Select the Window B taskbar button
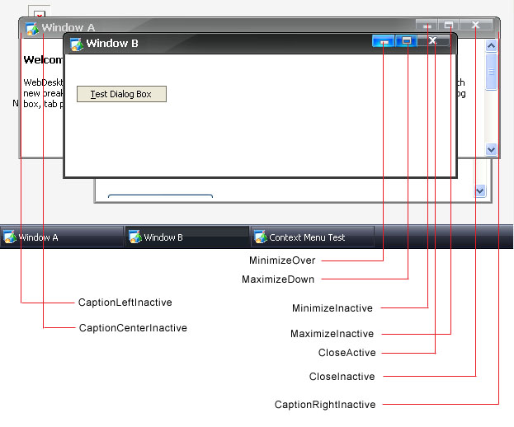Screen dimensions: 514x427 186,237
